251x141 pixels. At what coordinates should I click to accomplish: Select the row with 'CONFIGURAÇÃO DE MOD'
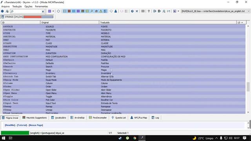[x=124, y=56]
